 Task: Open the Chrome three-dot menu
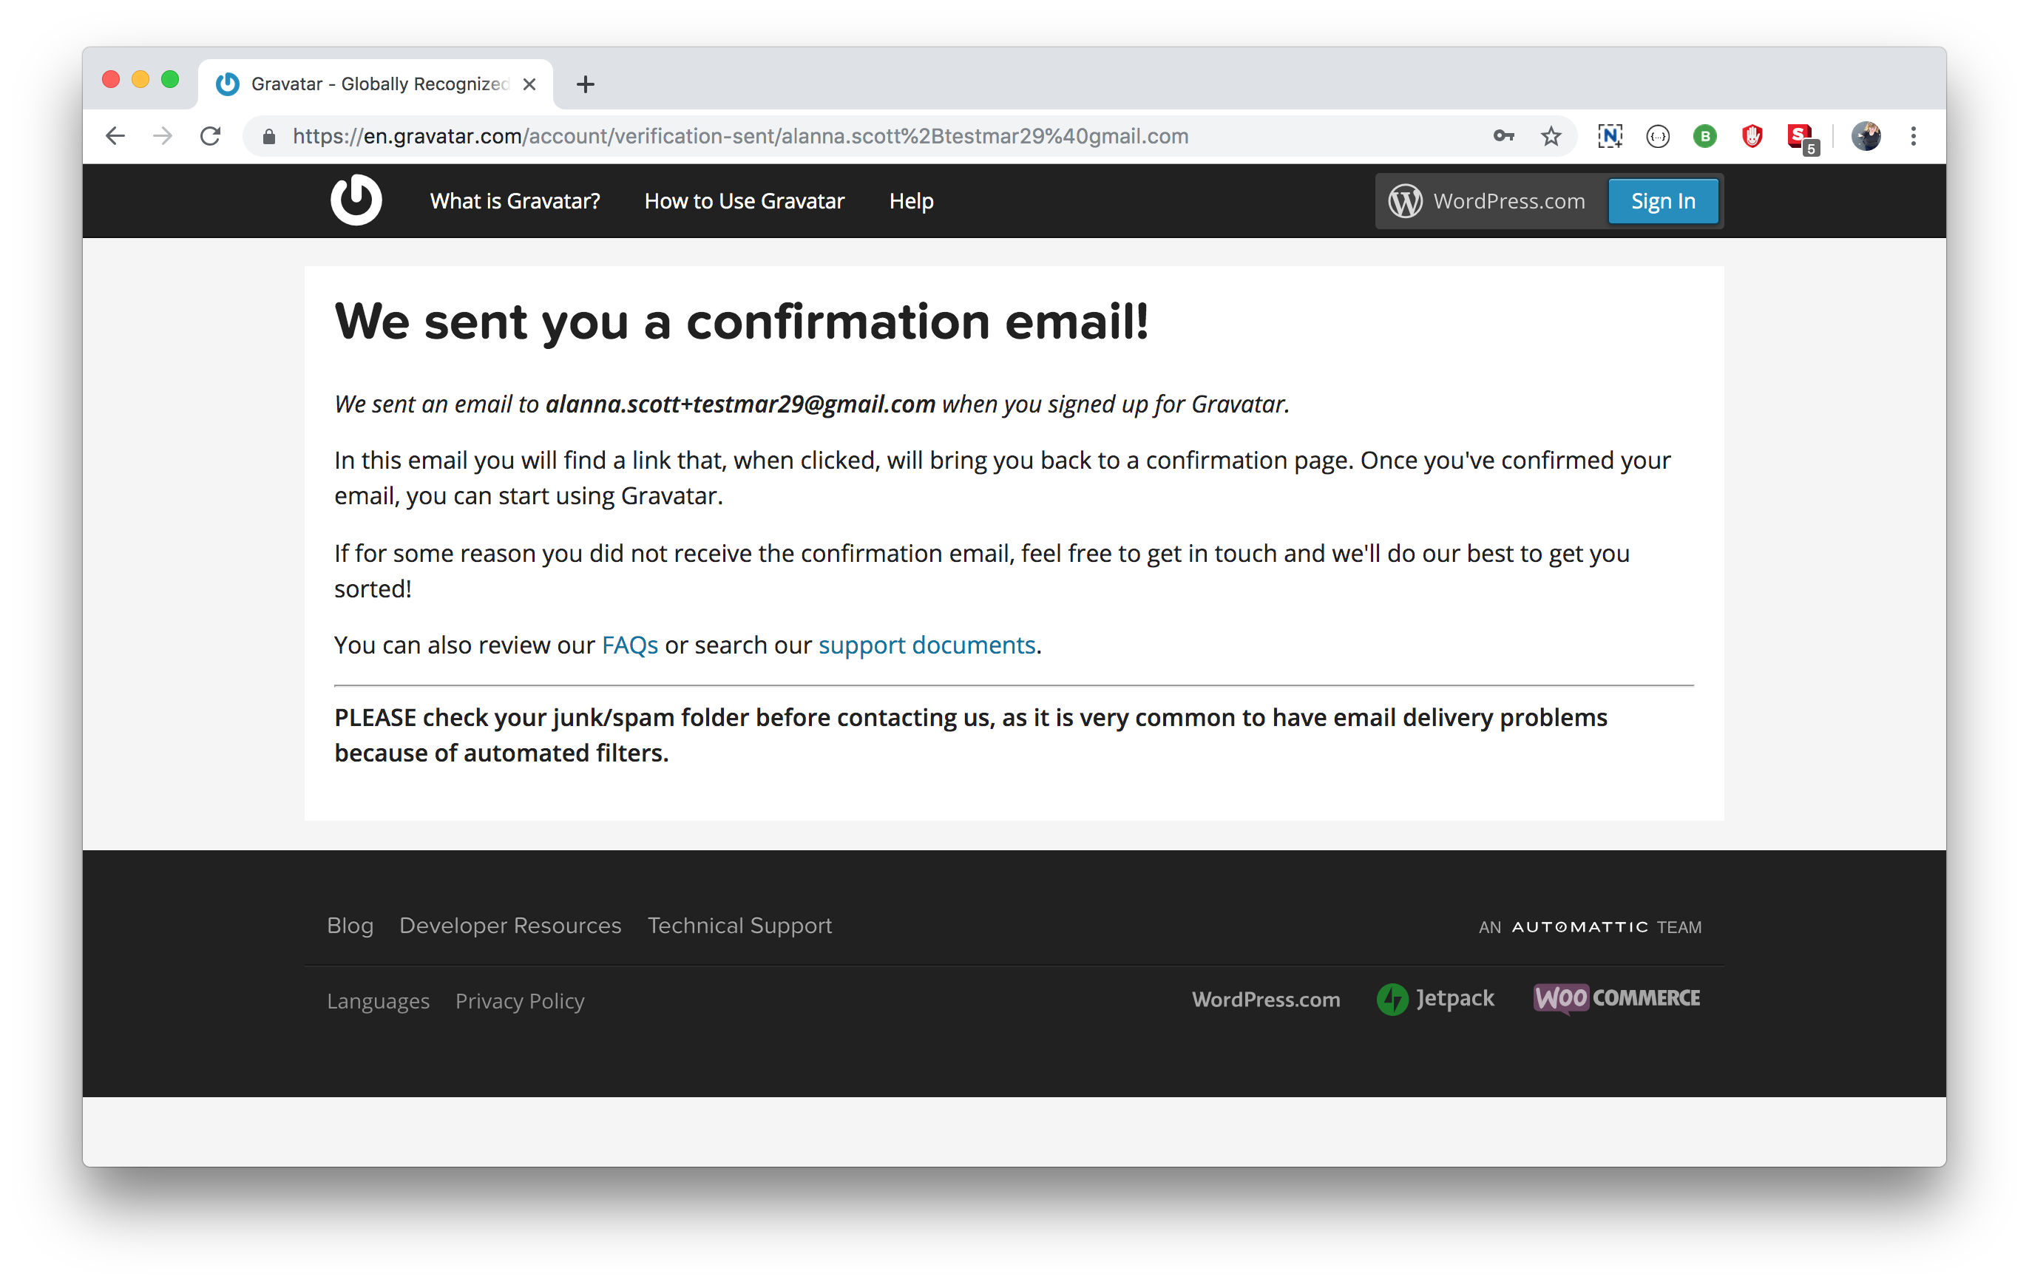pyautogui.click(x=1914, y=135)
